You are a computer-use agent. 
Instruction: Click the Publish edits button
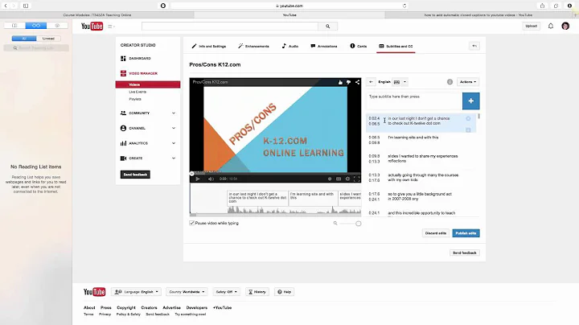coord(466,233)
